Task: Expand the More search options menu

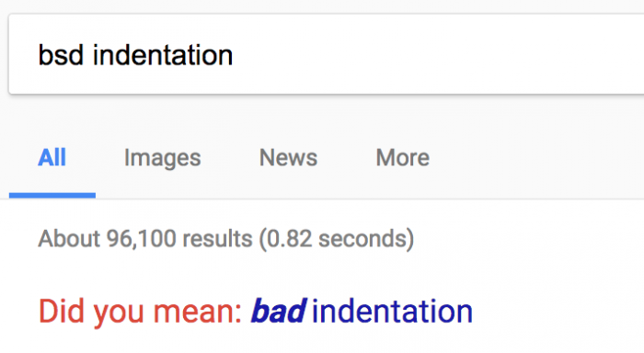Action: click(403, 157)
